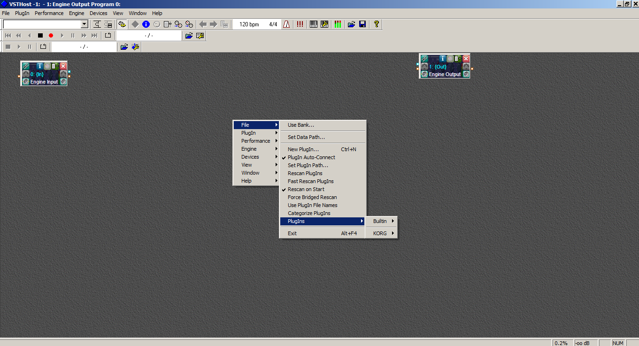Toggle the PlugIn Auto-Connect option
The width and height of the screenshot is (639, 346).
[311, 157]
